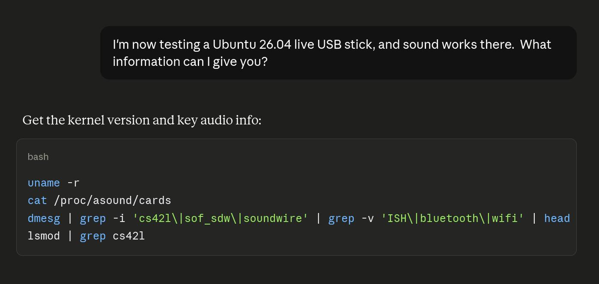Click the green 'ISH\|bluetooth\|wifi' pattern string
Viewport: 599px width, 284px height.
tap(453, 219)
